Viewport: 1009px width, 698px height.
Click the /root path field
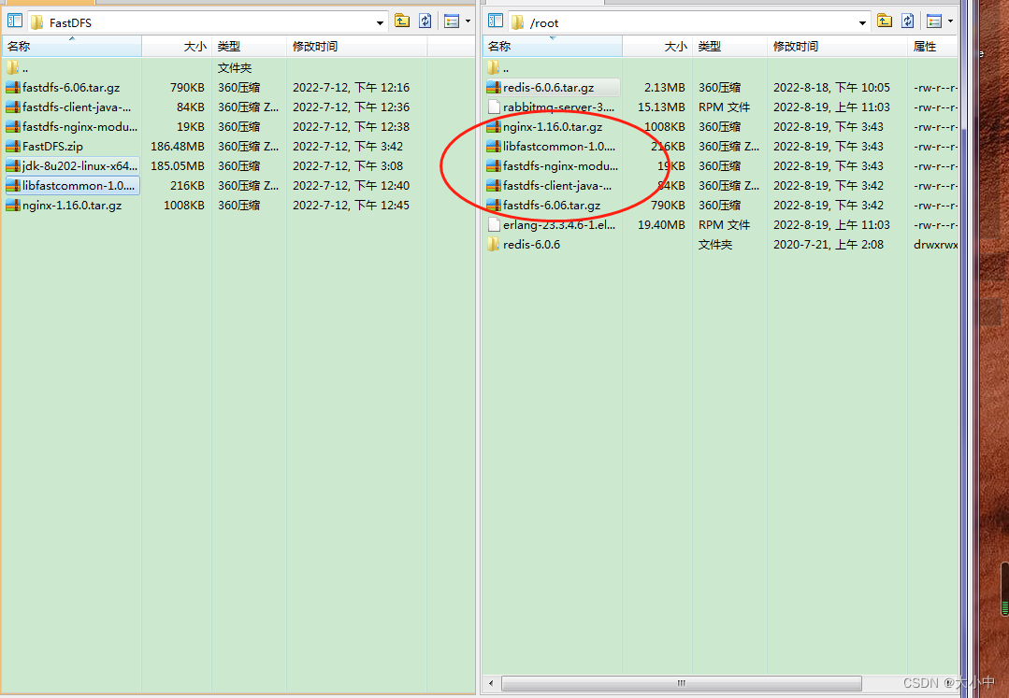point(689,22)
